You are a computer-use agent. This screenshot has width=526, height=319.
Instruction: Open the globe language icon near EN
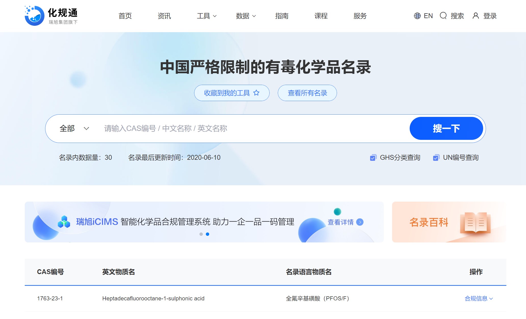click(417, 16)
